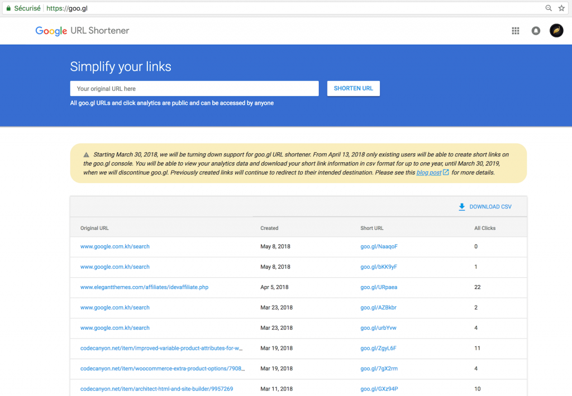Sort by the Created column header
This screenshot has width=572, height=396.
pyautogui.click(x=269, y=228)
